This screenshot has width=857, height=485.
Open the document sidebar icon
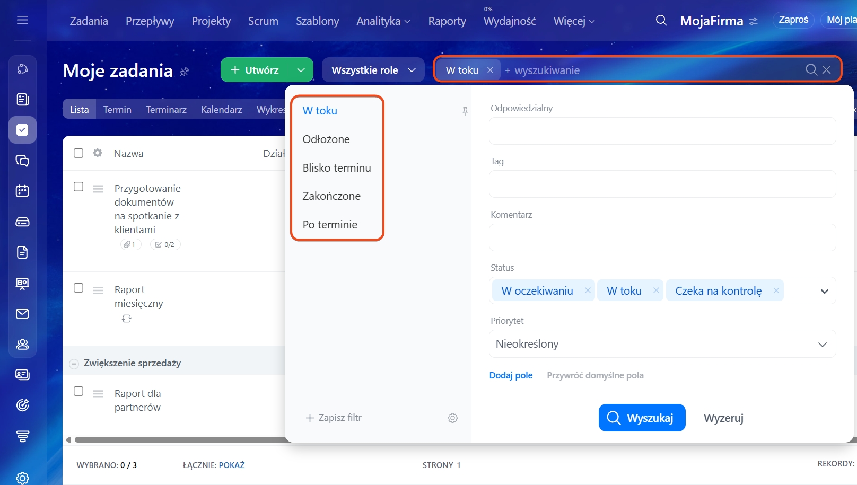click(x=22, y=252)
